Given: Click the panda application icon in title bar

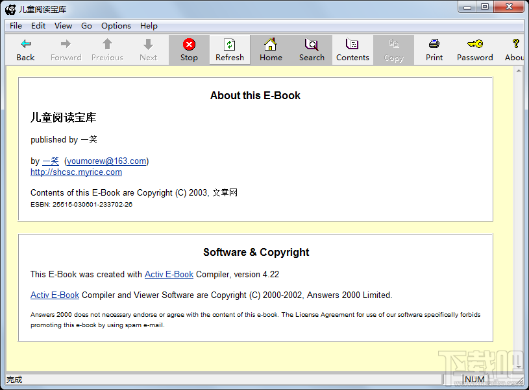Looking at the screenshot, I should (x=10, y=10).
